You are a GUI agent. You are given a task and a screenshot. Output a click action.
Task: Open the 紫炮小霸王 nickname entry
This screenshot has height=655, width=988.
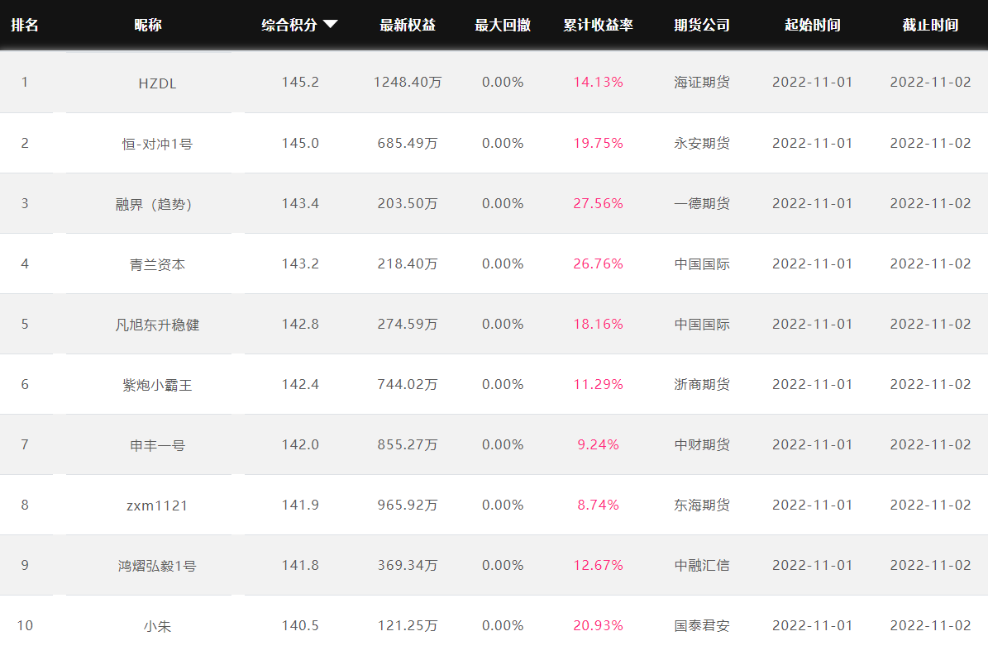tap(158, 386)
